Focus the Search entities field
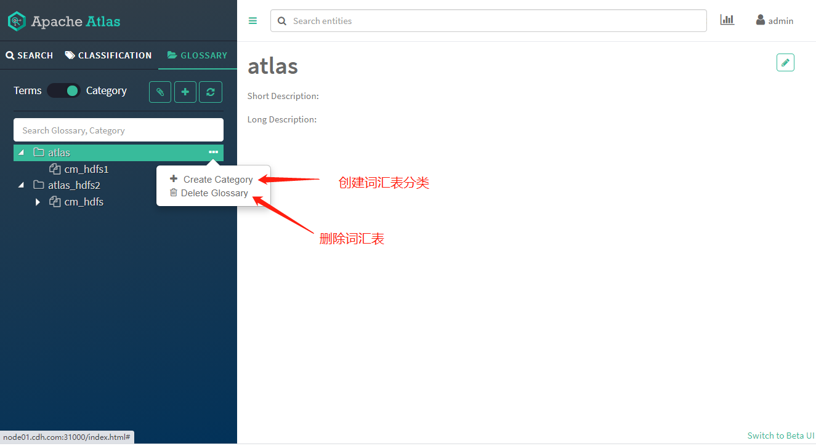The width and height of the screenshot is (816, 446). (x=488, y=21)
